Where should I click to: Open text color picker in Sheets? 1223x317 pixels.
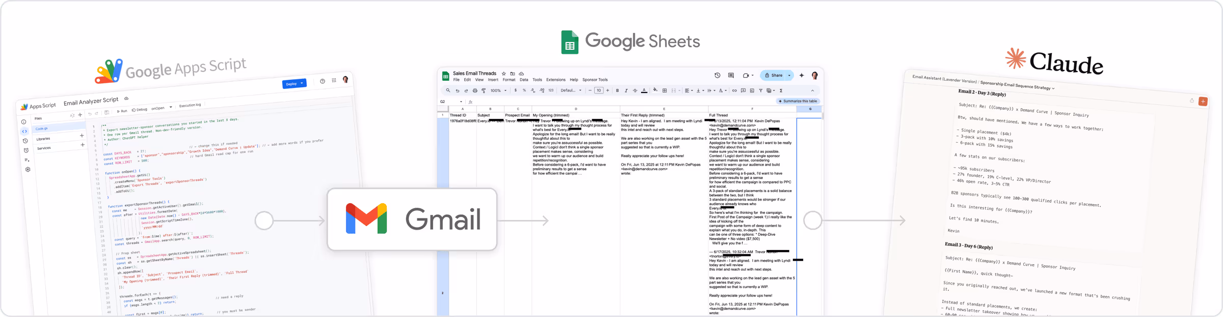click(x=644, y=90)
